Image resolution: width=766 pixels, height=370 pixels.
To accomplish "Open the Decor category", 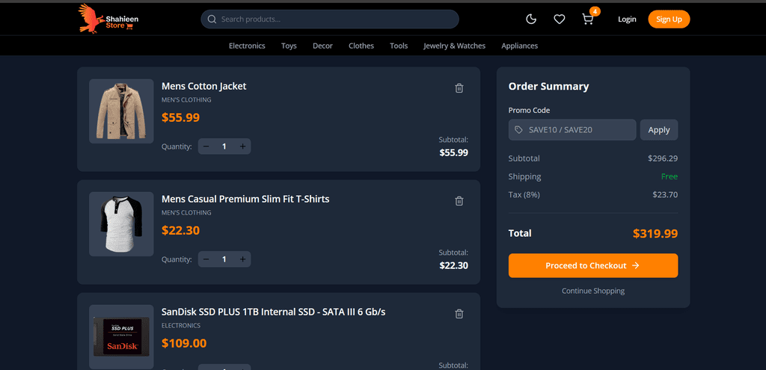I will 322,46.
